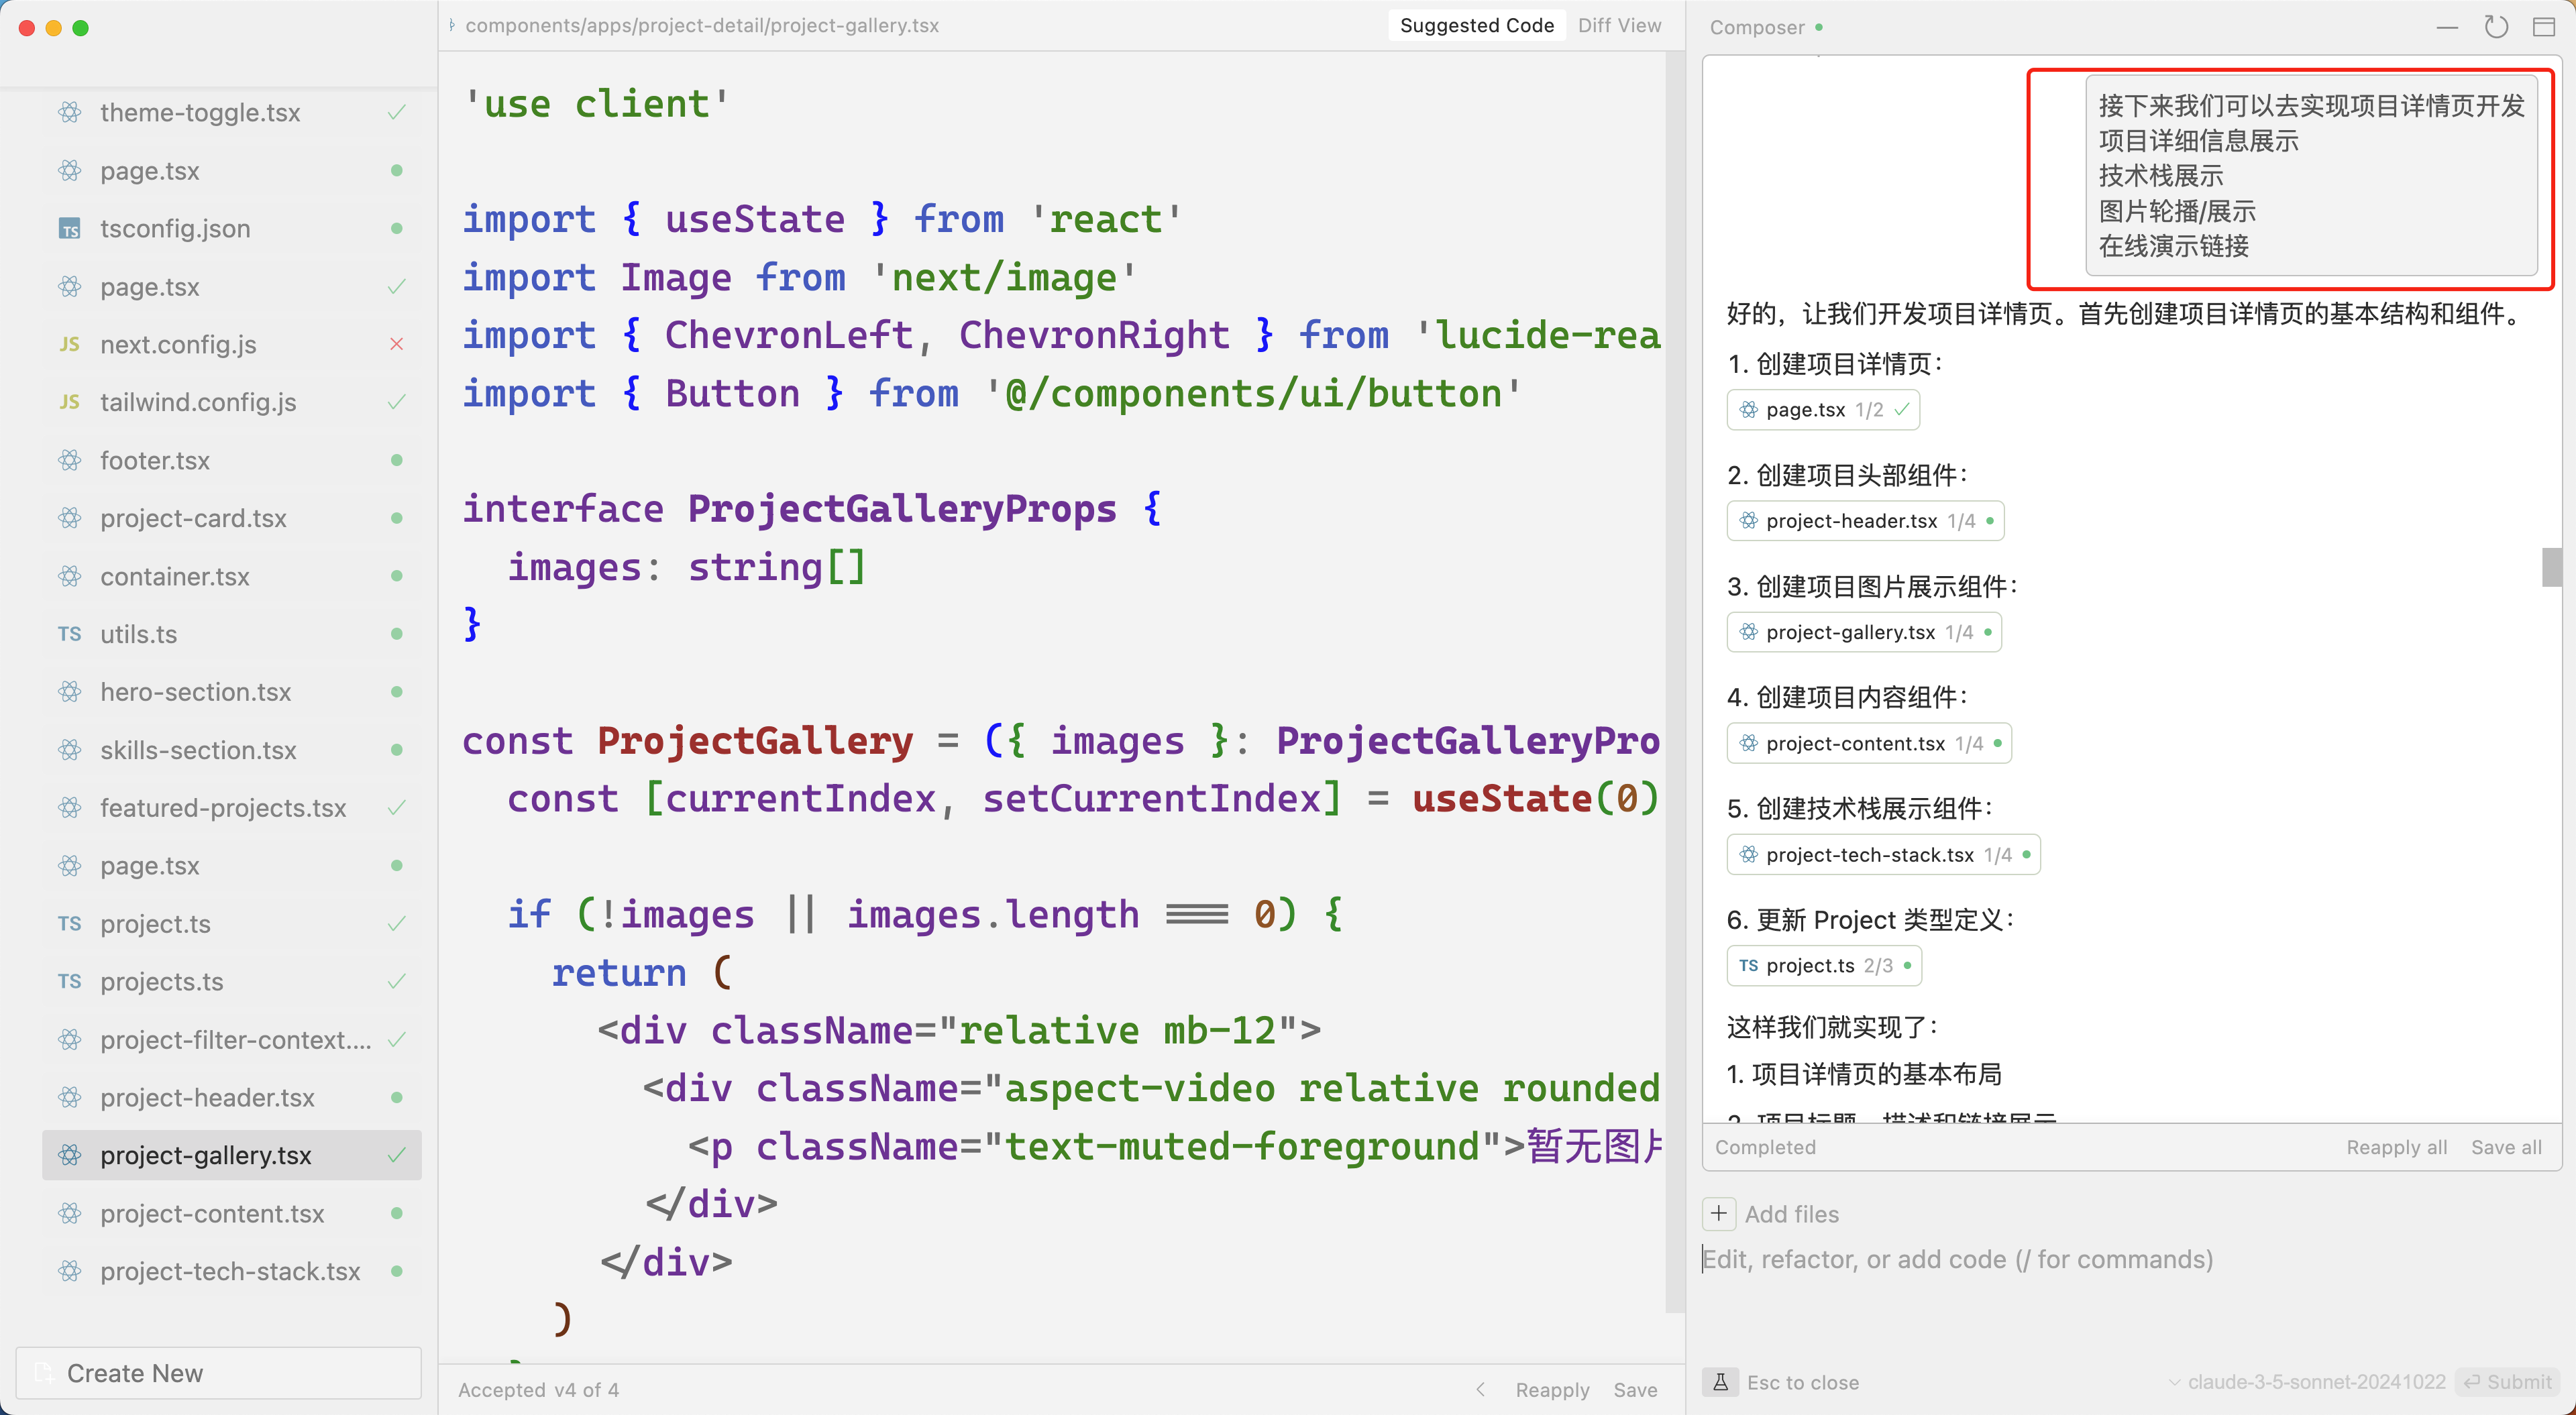The height and width of the screenshot is (1415, 2576).
Task: Open project.ts 2/3 chip in Composer
Action: coord(1824,966)
